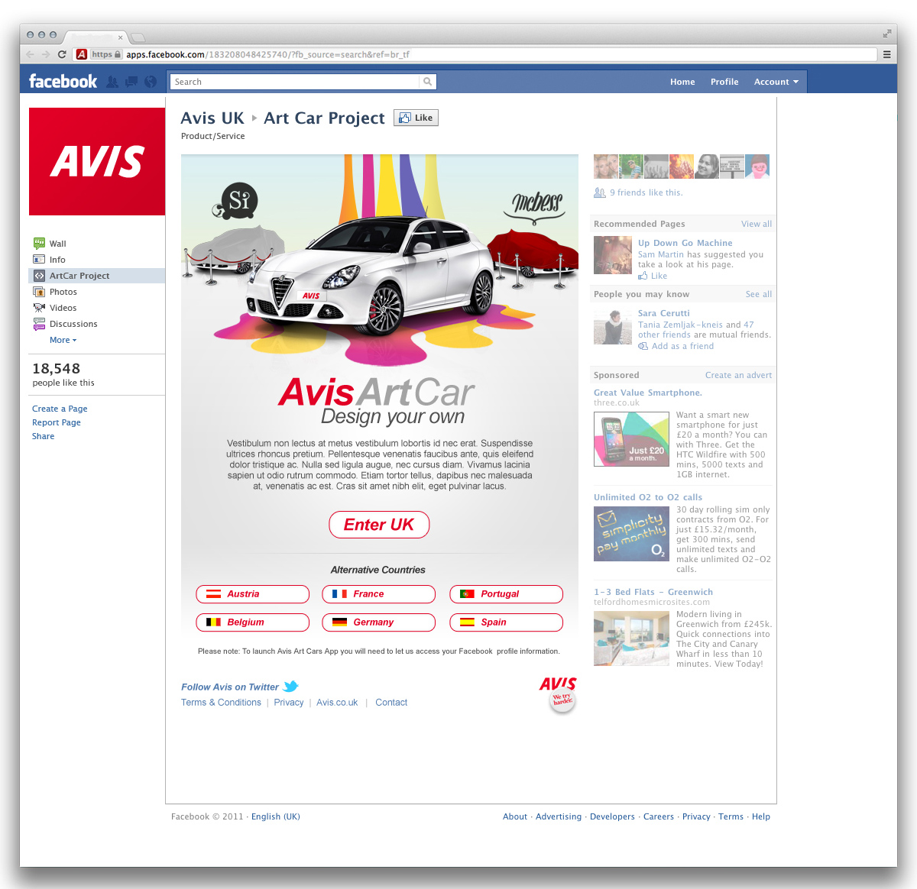
Task: Open Up Down Go Machine page
Action: tap(685, 243)
